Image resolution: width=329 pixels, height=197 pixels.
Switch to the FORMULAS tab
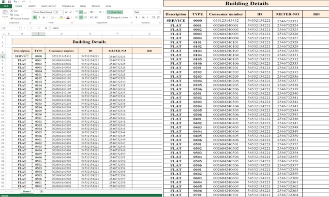(x=68, y=6)
